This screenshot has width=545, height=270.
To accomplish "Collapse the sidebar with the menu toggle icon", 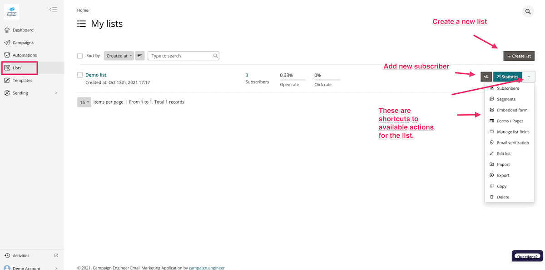I will [53, 10].
